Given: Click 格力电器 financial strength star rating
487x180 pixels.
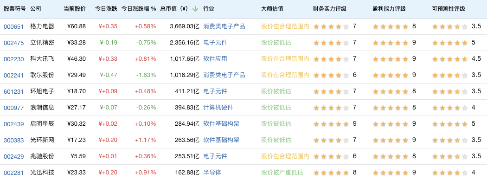Looking at the screenshot, I should (x=331, y=27).
